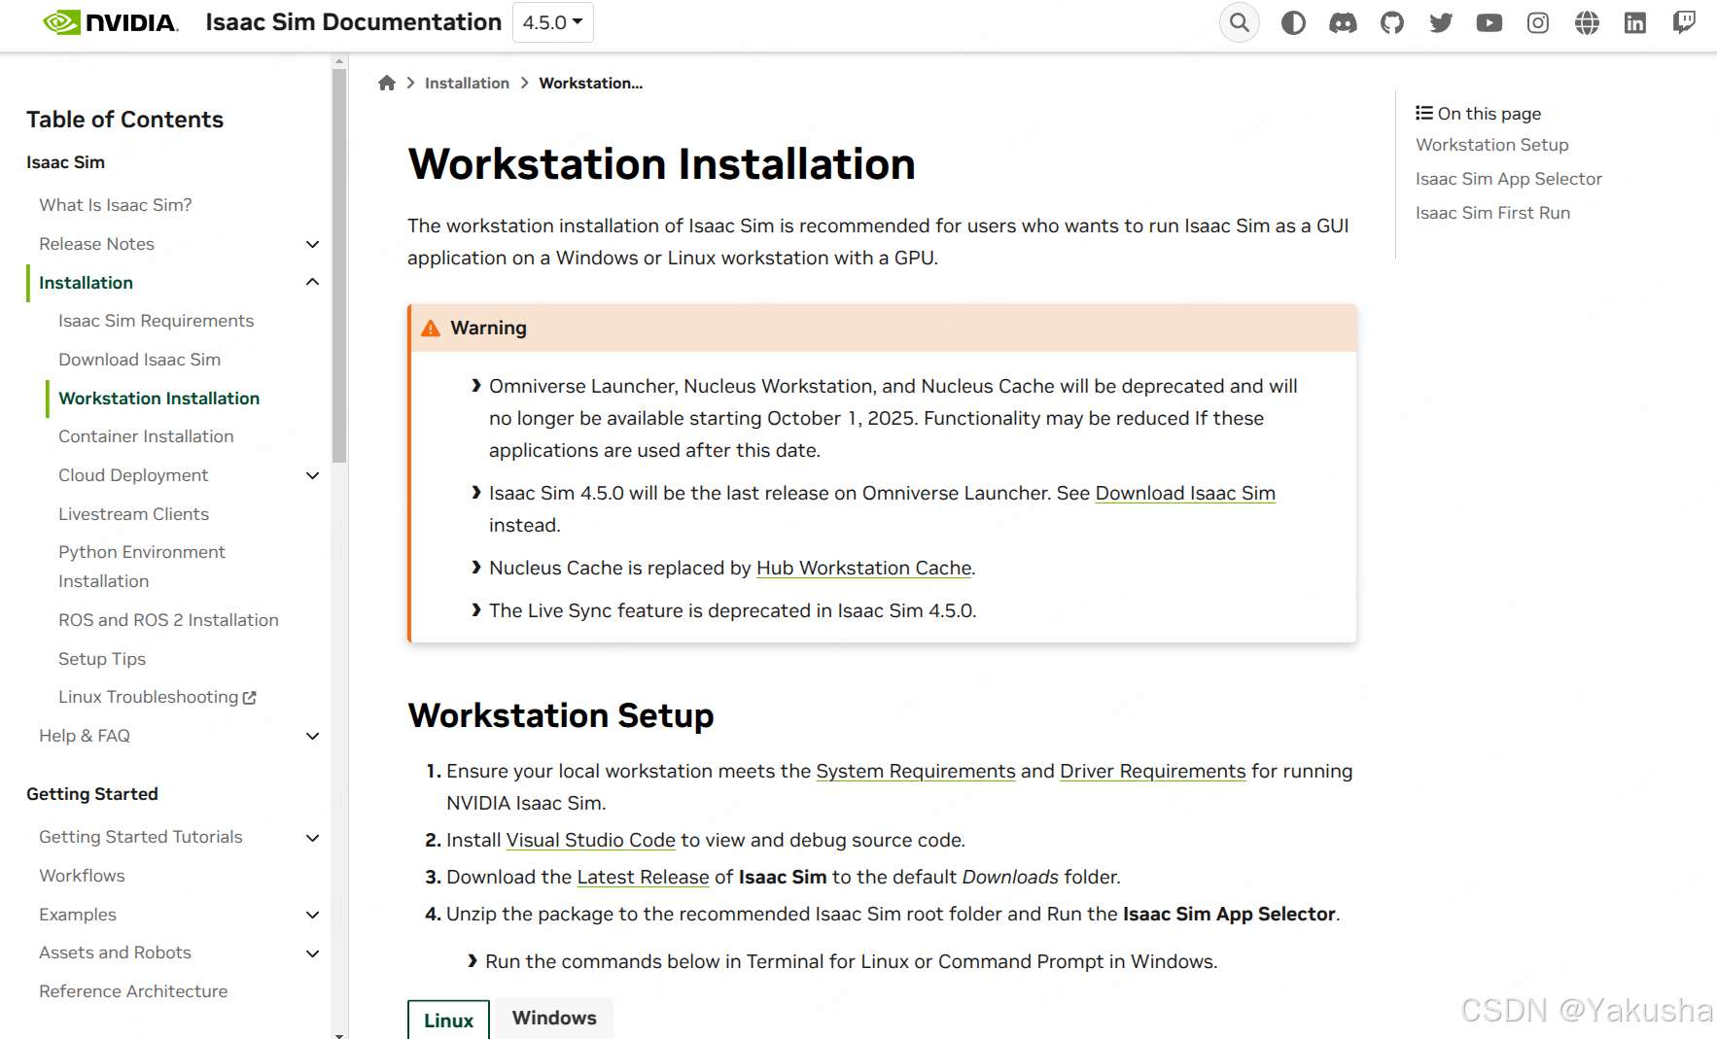This screenshot has height=1039, width=1717.
Task: Open the Visual Studio Code link
Action: pyautogui.click(x=591, y=840)
